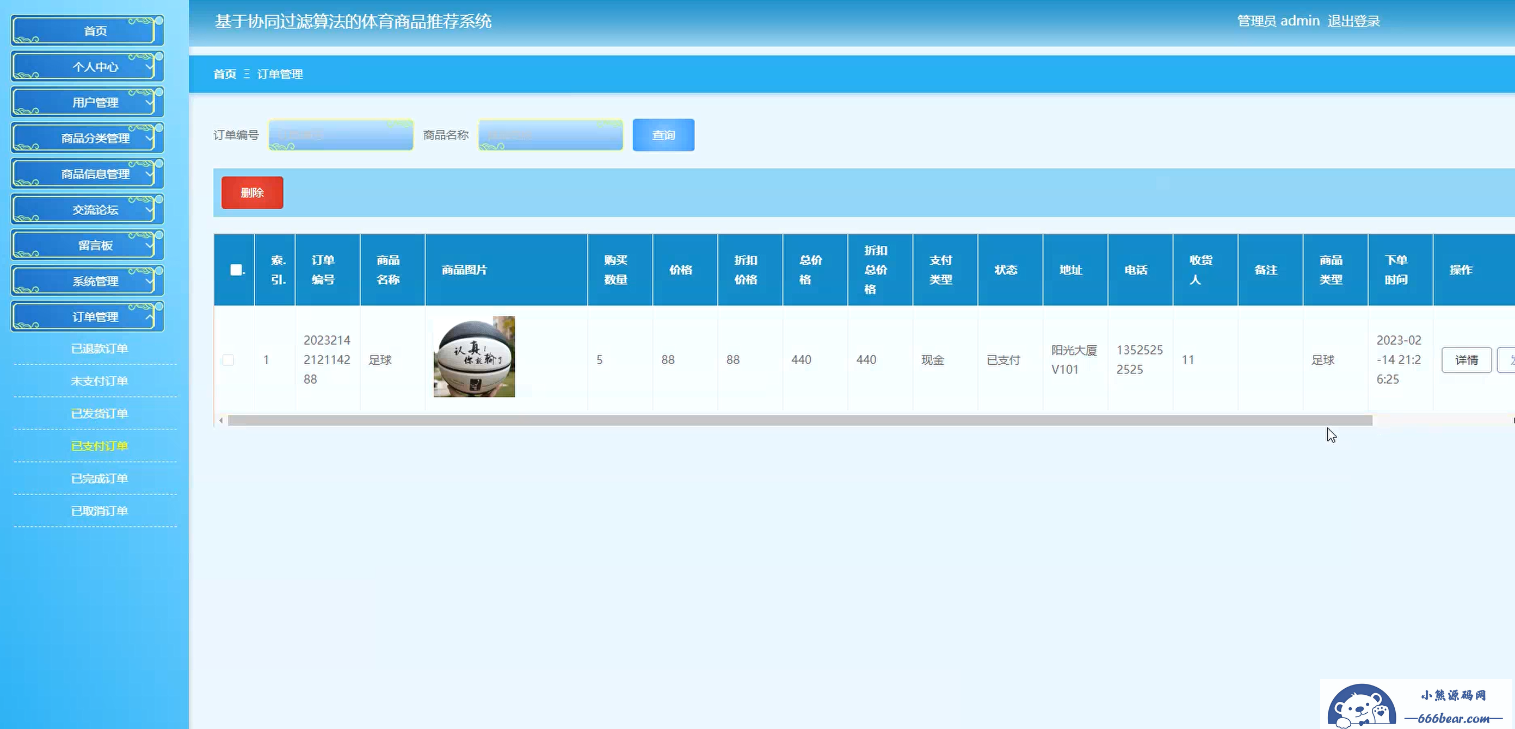Click the left arrow of the table scrollbar
This screenshot has height=729, width=1515.
click(x=220, y=420)
